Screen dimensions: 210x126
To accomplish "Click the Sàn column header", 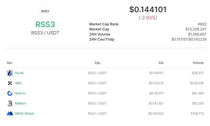I will [x=9, y=63].
